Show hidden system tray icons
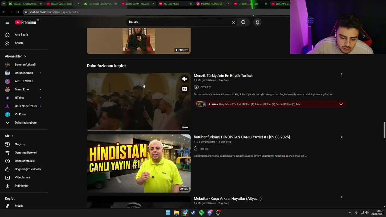386x217 pixels. point(350,212)
